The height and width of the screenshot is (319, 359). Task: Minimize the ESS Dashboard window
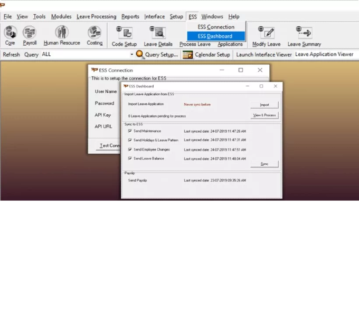248,86
